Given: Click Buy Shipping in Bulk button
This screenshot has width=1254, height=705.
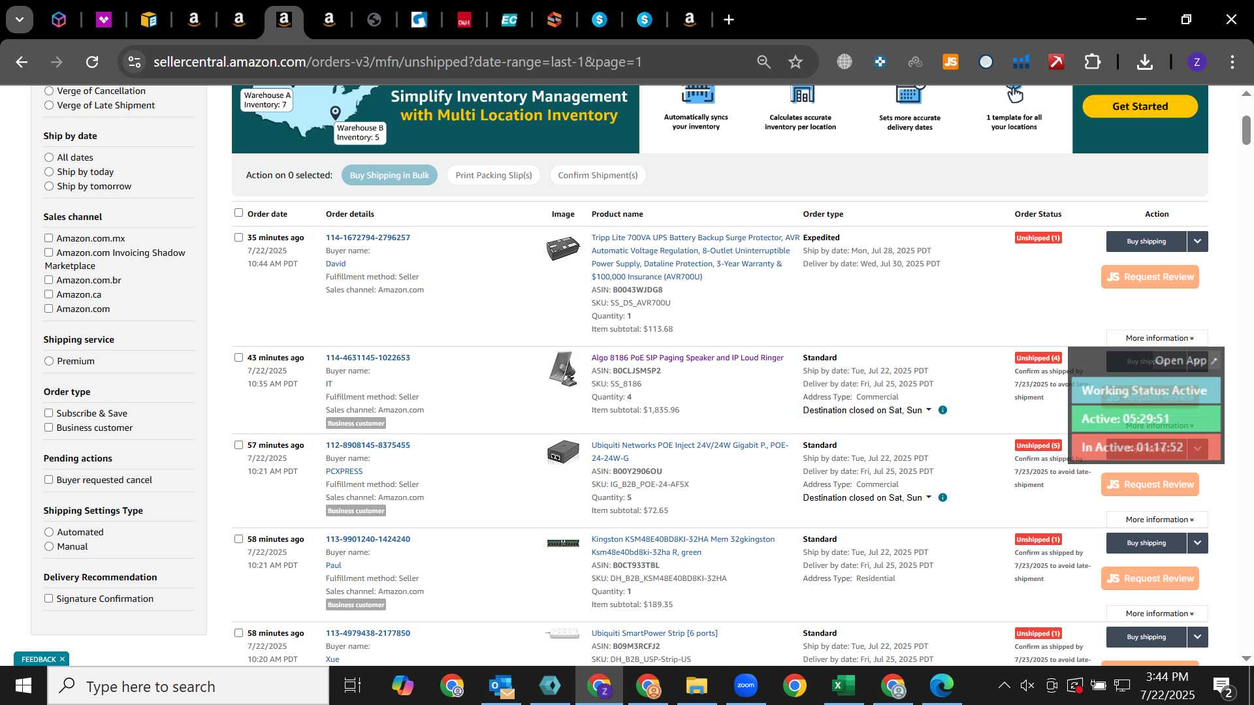Looking at the screenshot, I should pos(389,175).
